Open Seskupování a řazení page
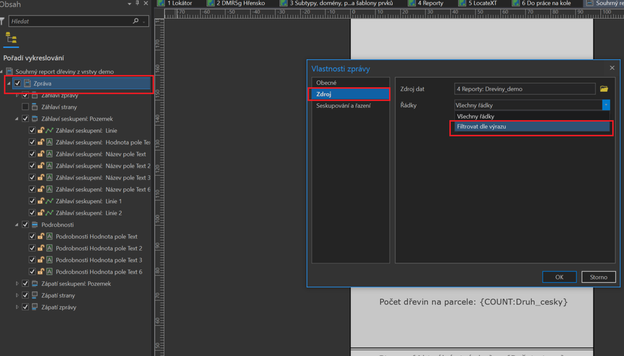This screenshot has width=624, height=356. click(x=350, y=106)
